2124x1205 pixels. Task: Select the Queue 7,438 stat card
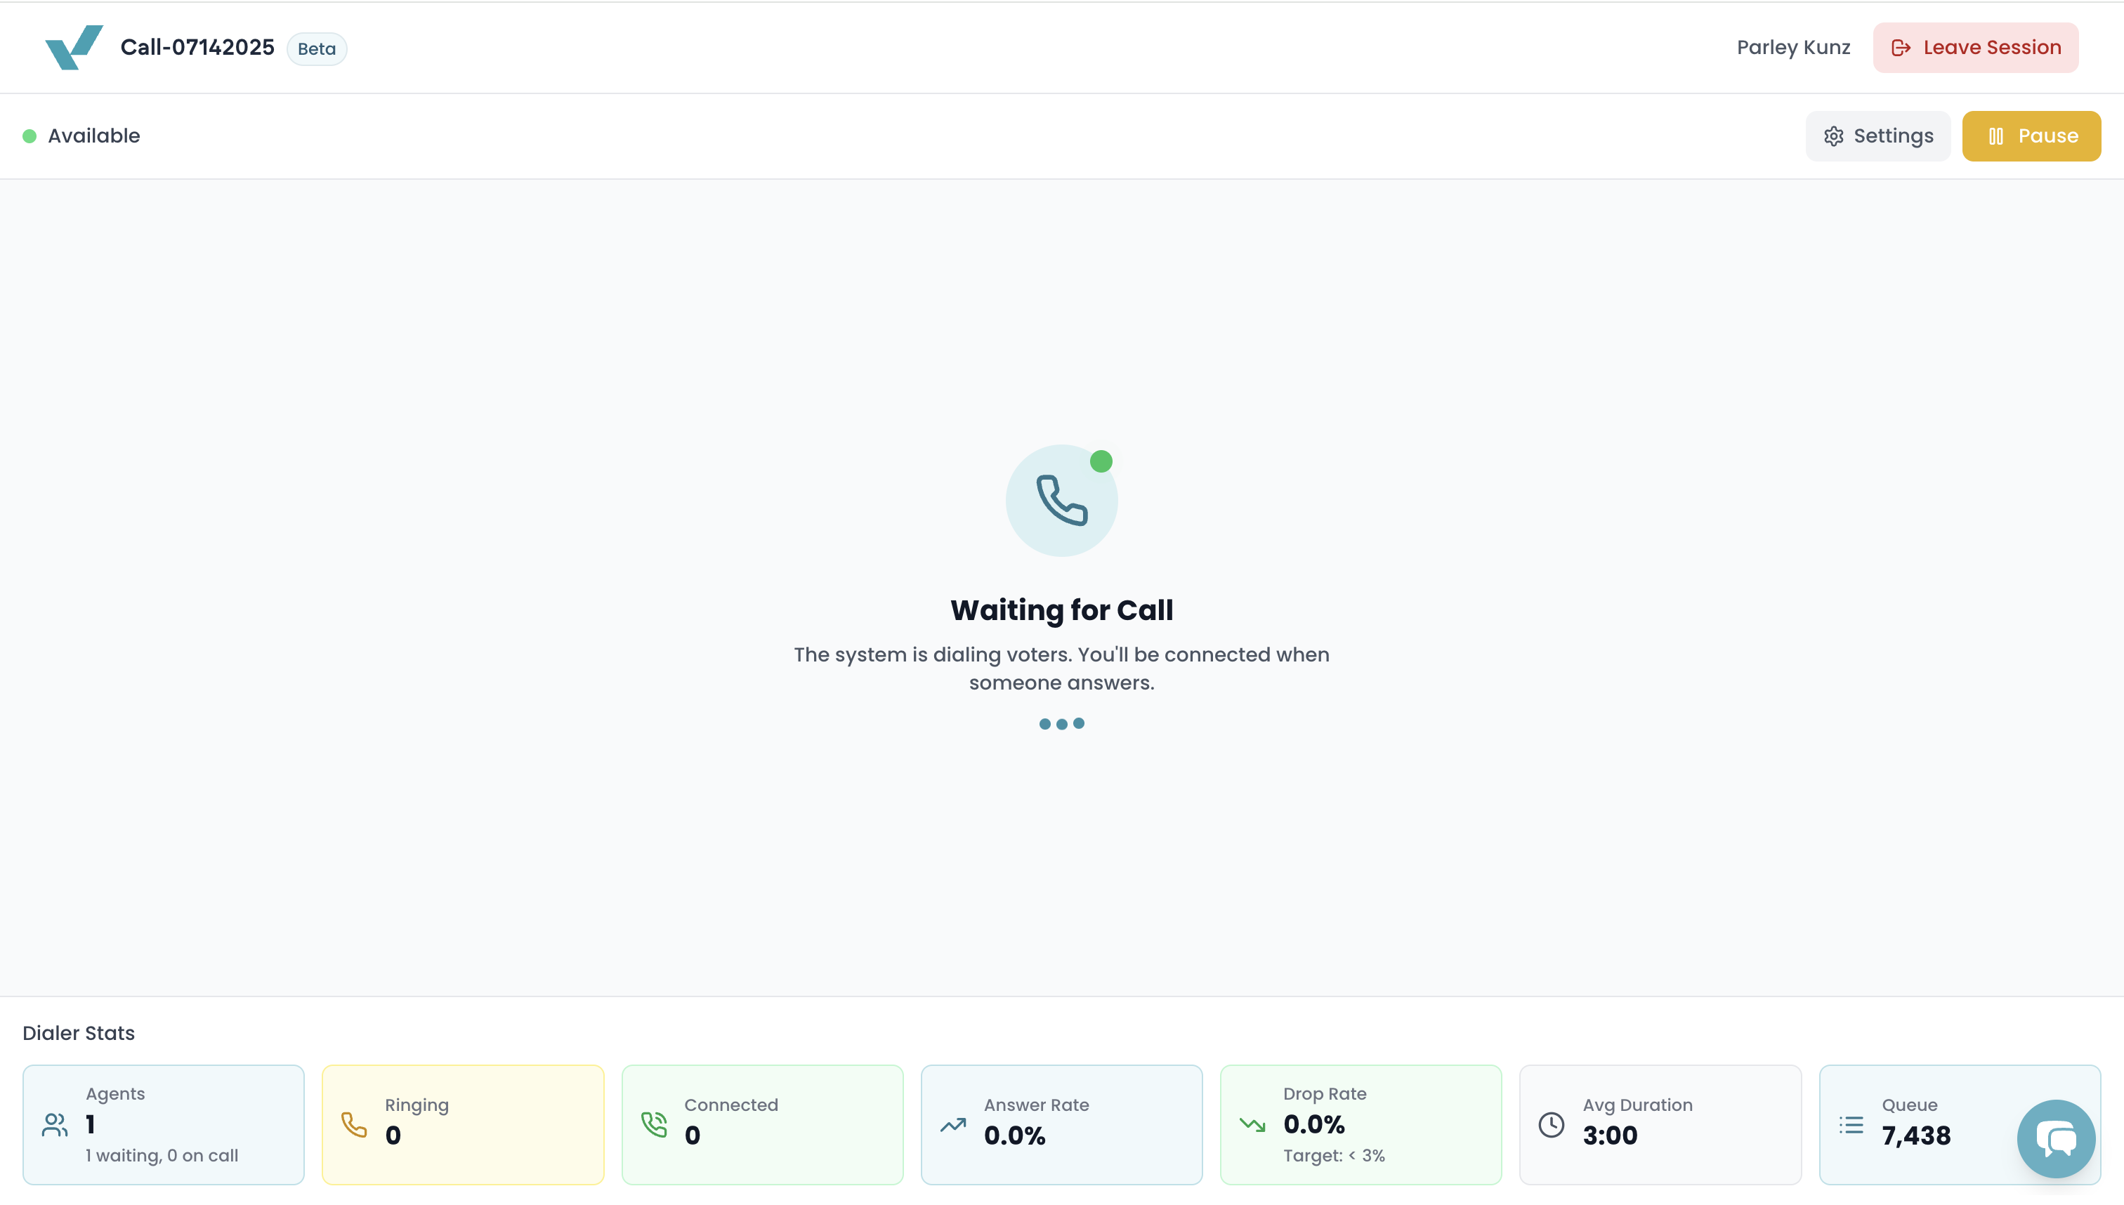1959,1125
